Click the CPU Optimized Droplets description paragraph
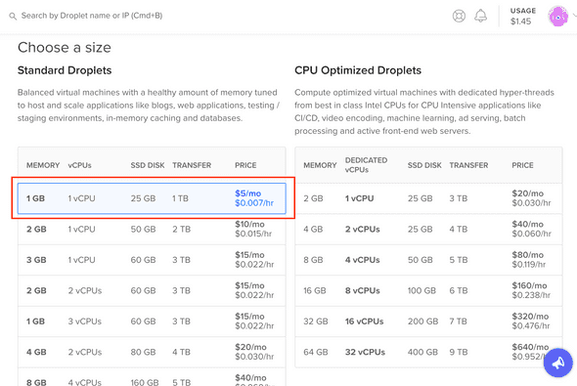The image size is (577, 386). point(424,111)
